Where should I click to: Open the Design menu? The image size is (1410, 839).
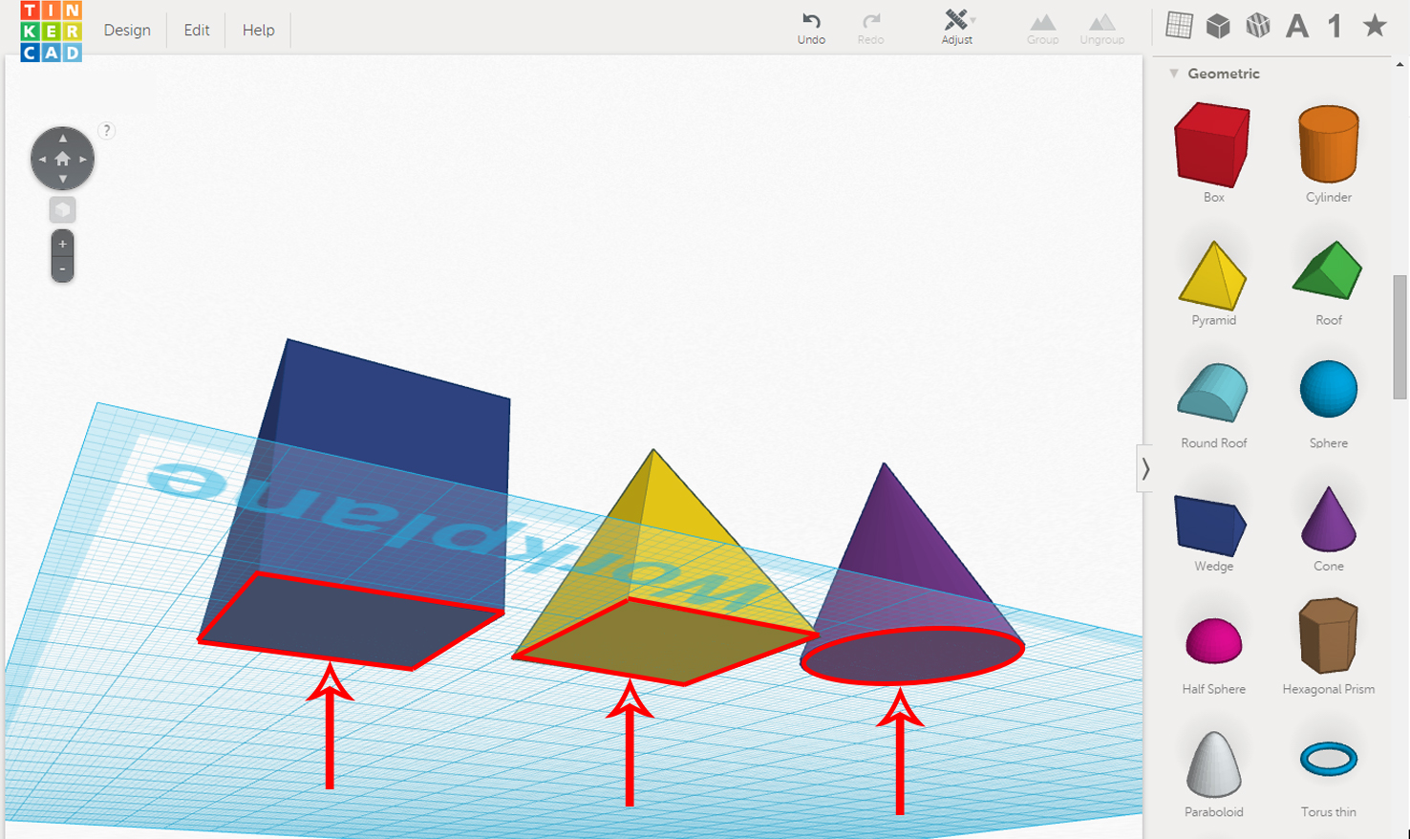pos(127,31)
